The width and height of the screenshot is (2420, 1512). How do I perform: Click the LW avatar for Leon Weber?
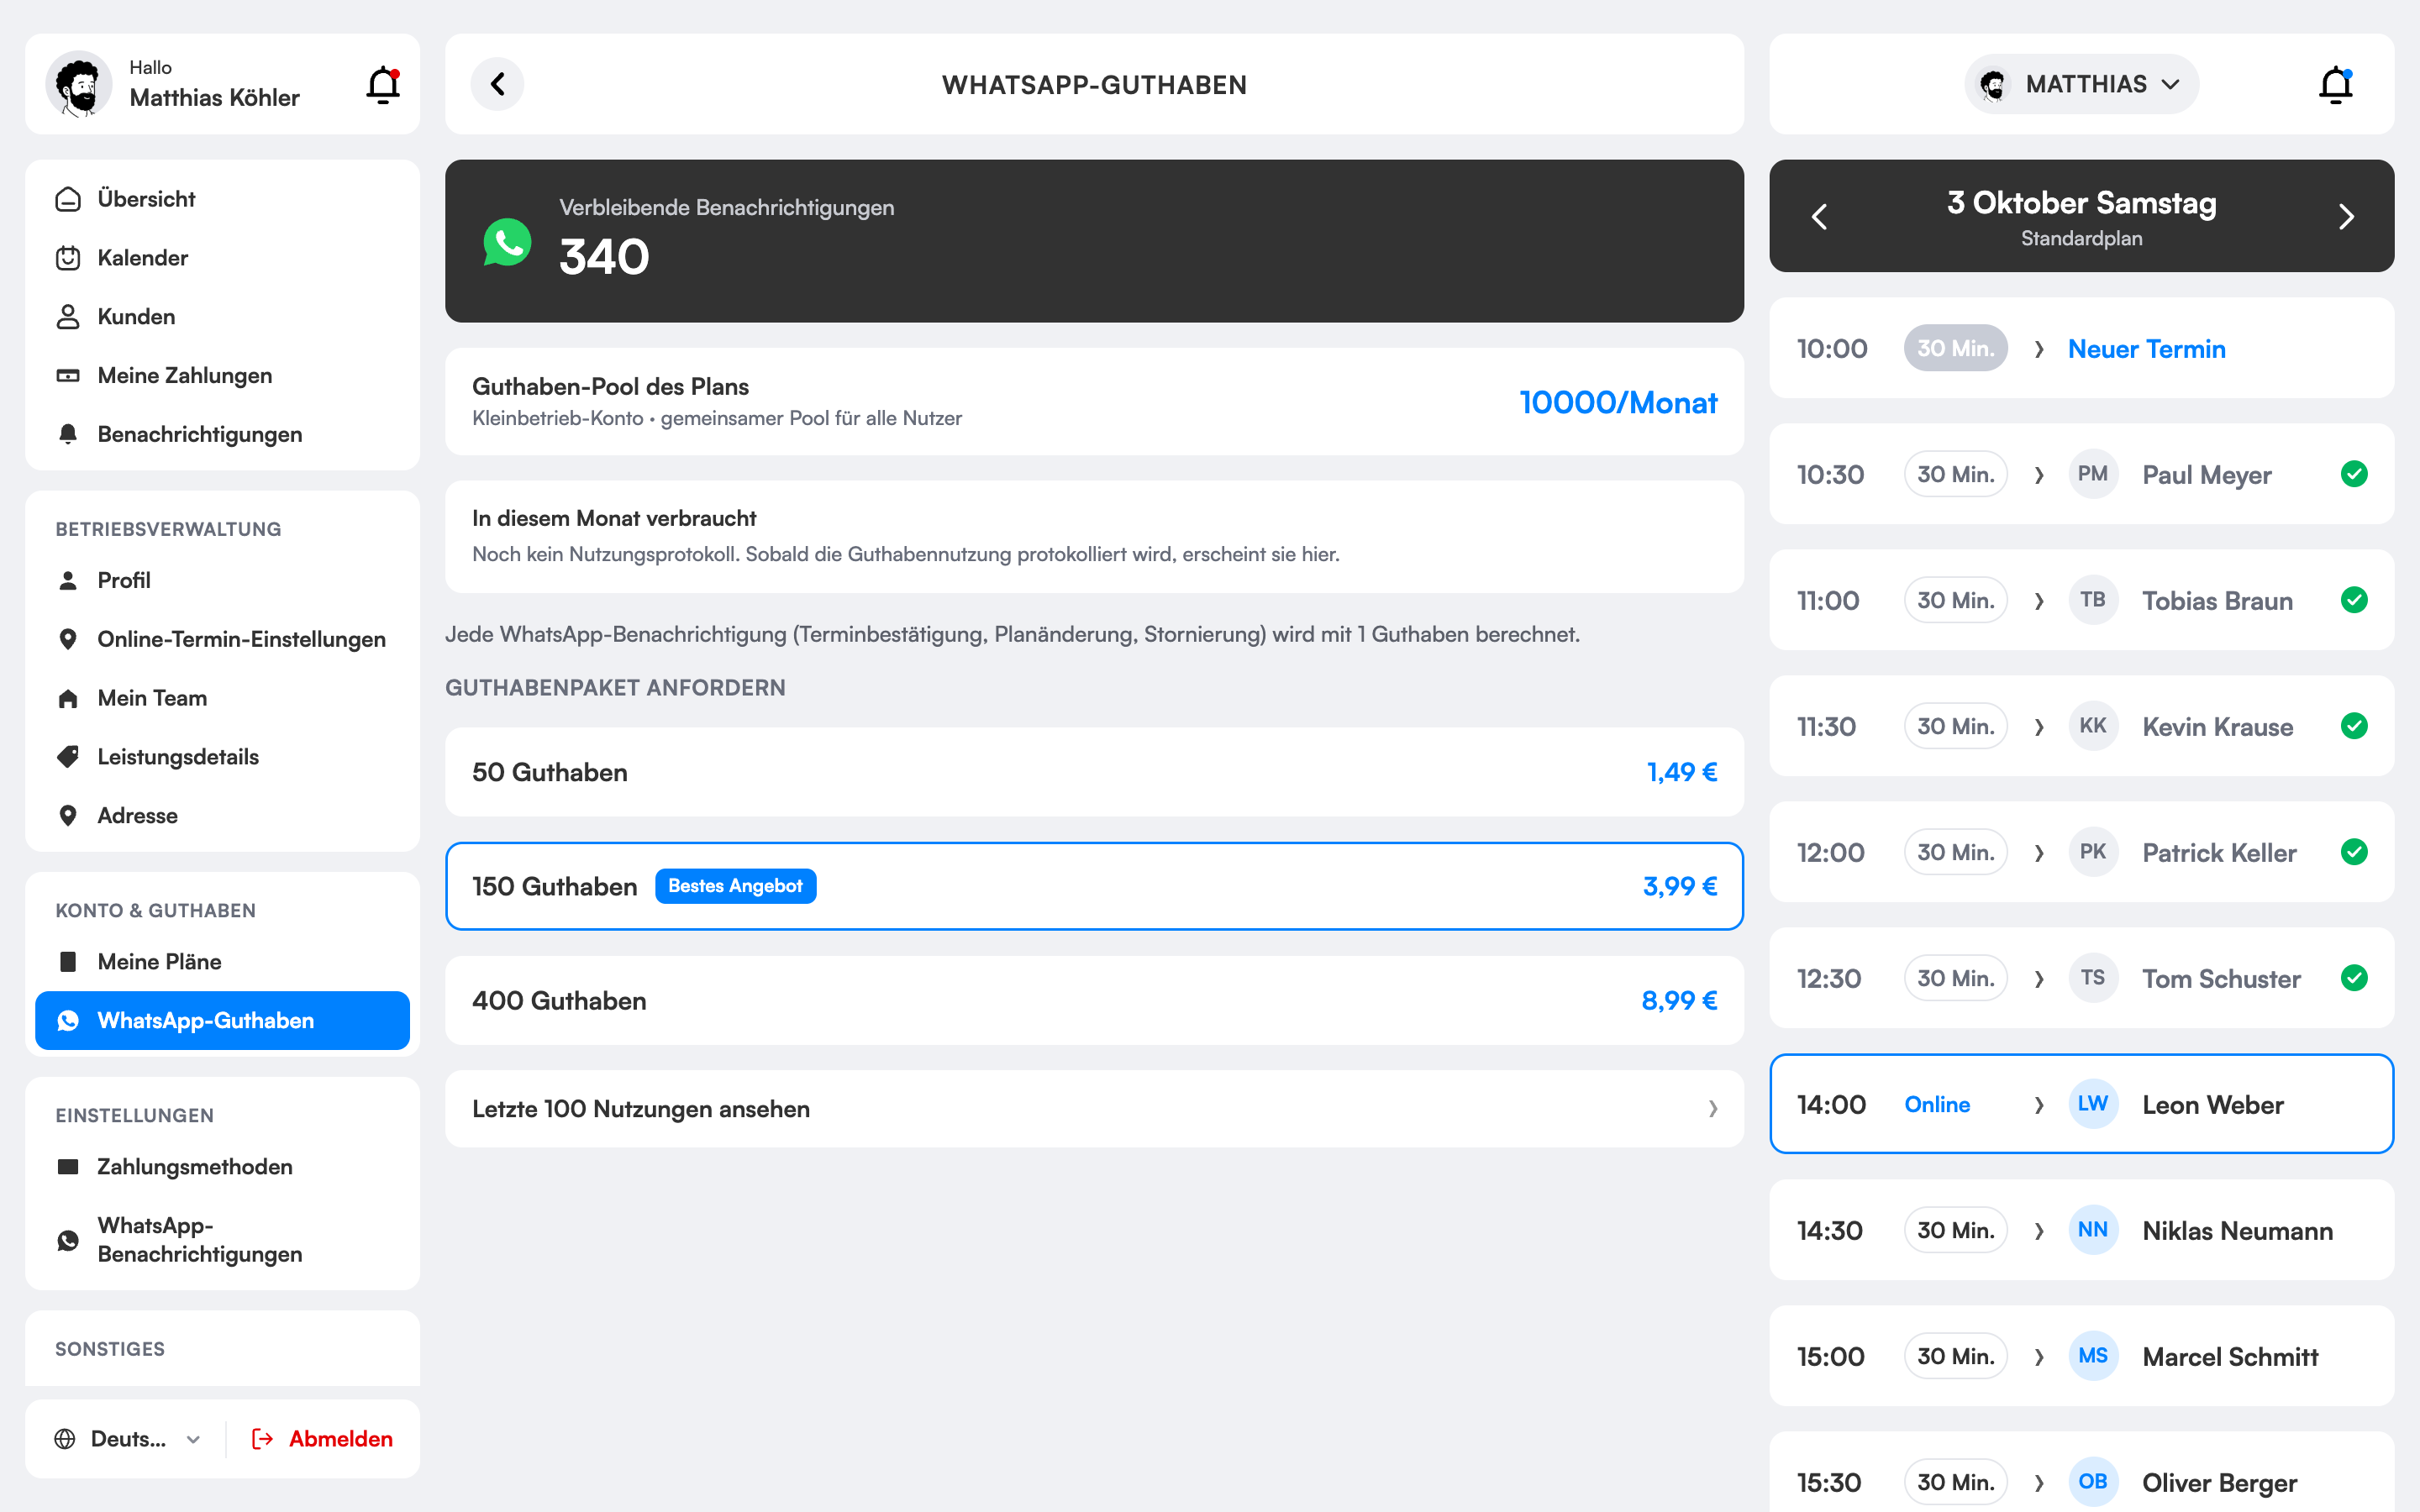click(x=2093, y=1104)
